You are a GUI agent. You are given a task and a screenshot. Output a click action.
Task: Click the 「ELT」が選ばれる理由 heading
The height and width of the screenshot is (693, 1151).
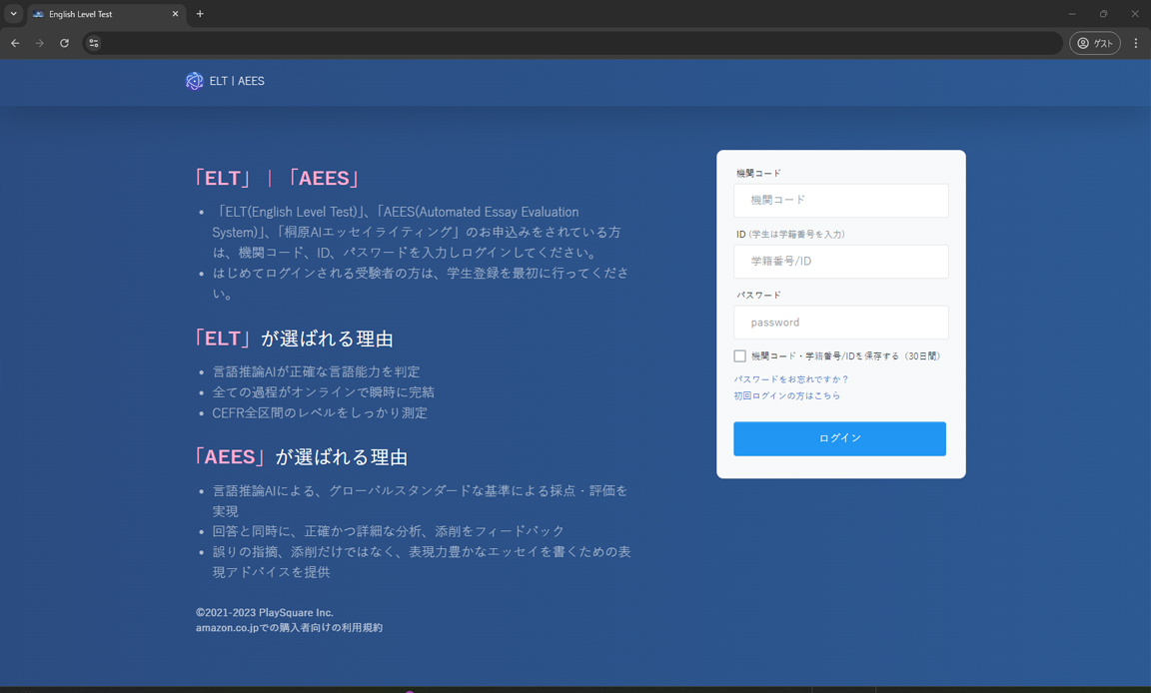[x=294, y=339]
